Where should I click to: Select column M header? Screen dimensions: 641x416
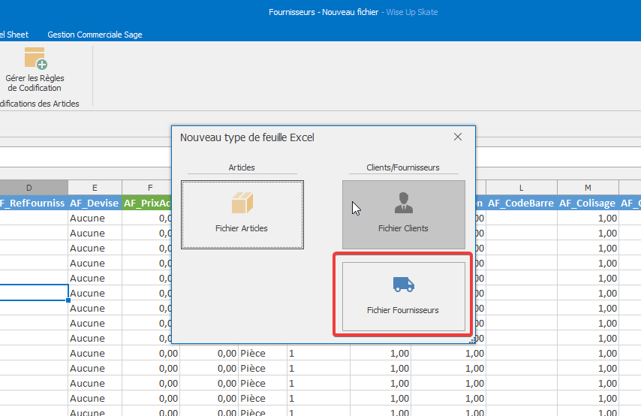coord(588,188)
